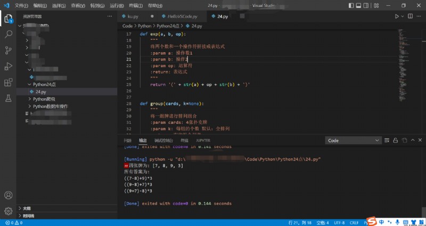Click 行 21, 列 18 cursor position
The image size is (426, 226).
(300, 223)
